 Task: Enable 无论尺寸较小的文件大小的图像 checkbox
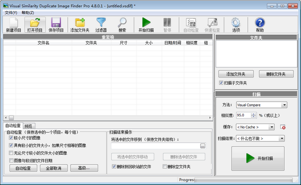[x=11, y=152]
